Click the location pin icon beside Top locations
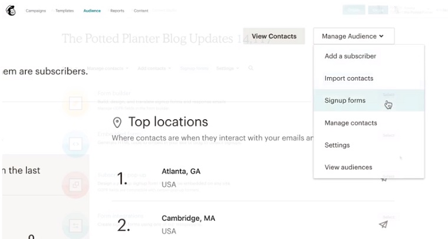 click(x=117, y=122)
